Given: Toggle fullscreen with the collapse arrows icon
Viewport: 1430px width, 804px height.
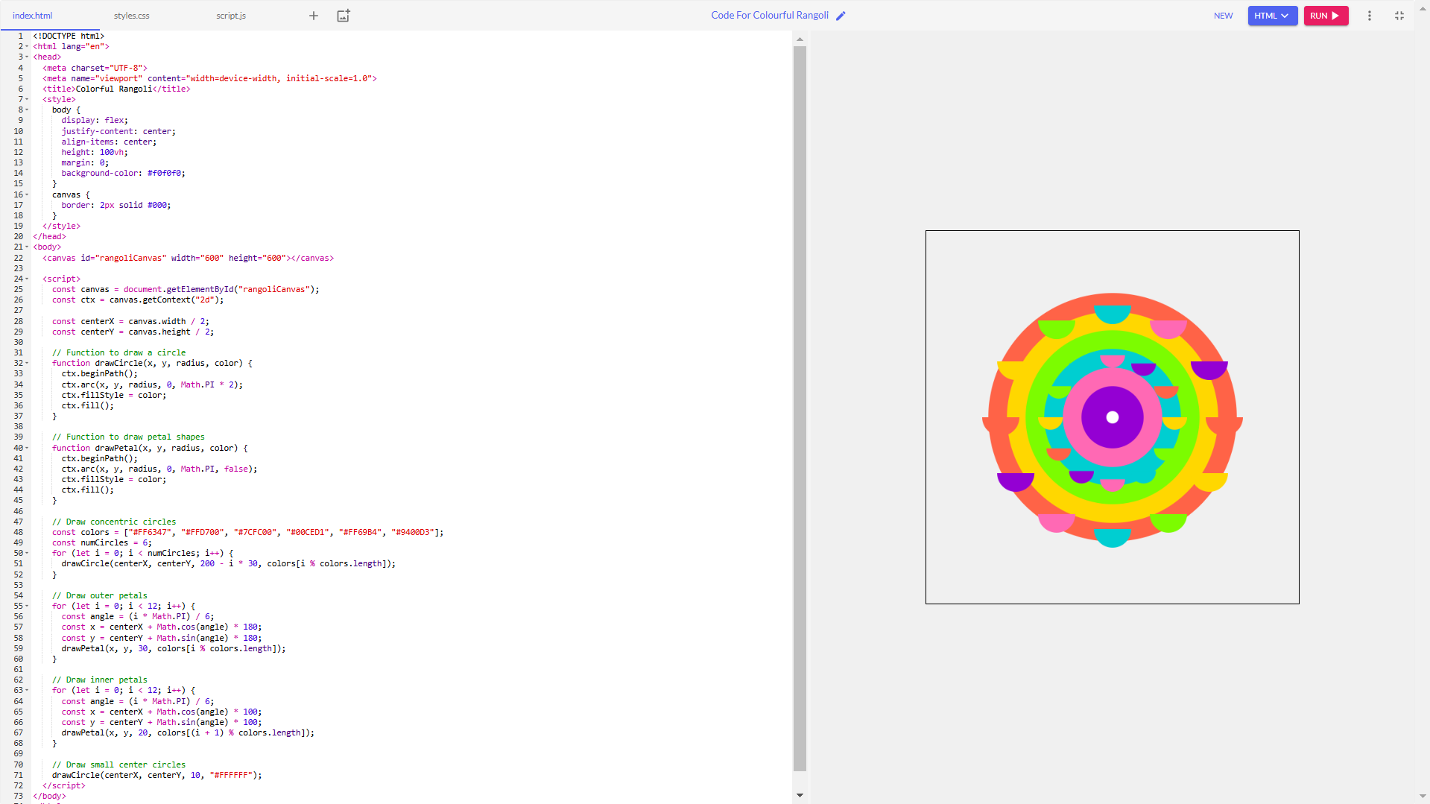Looking at the screenshot, I should pos(1399,16).
